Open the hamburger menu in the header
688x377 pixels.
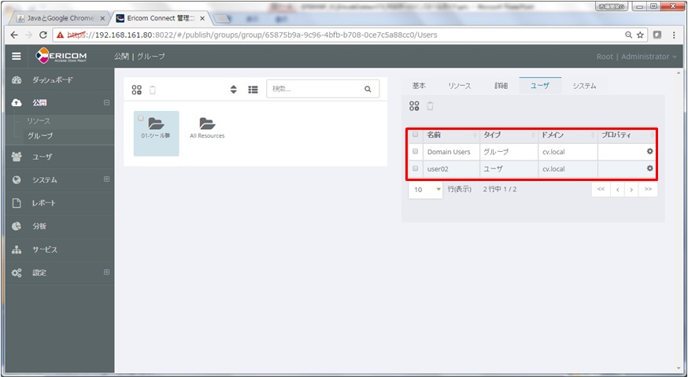tap(17, 57)
